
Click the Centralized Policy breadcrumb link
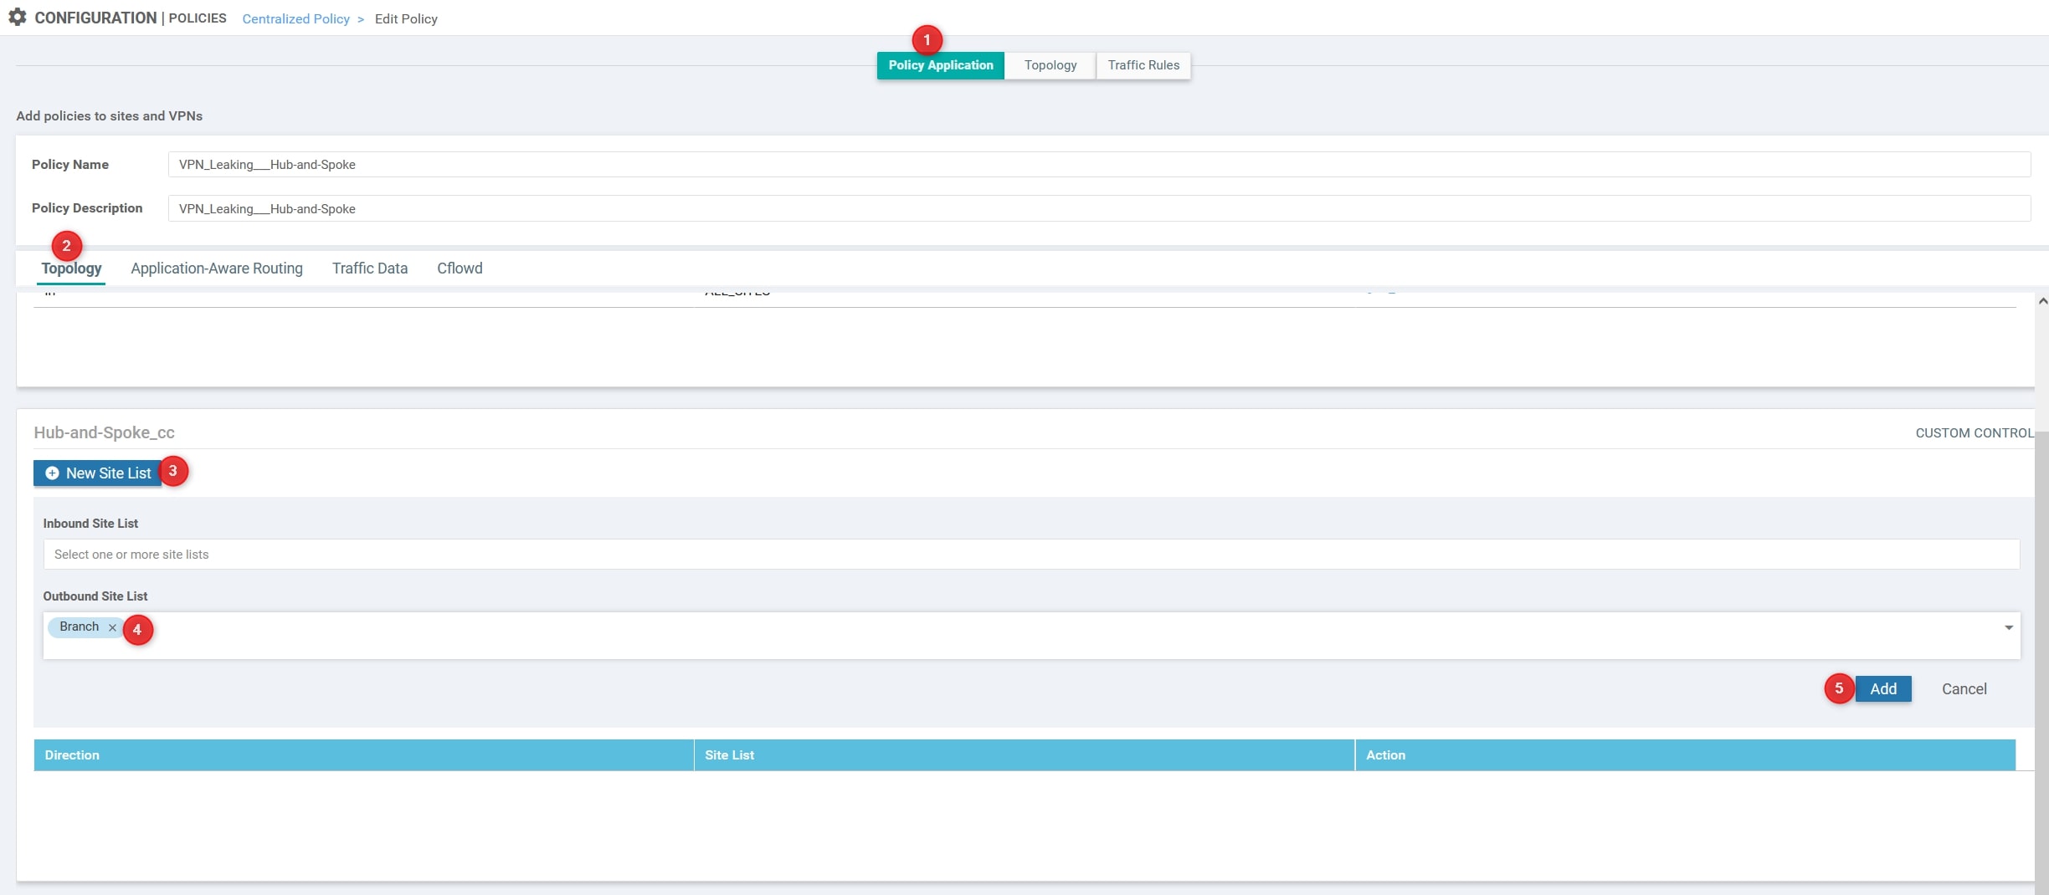pos(295,19)
